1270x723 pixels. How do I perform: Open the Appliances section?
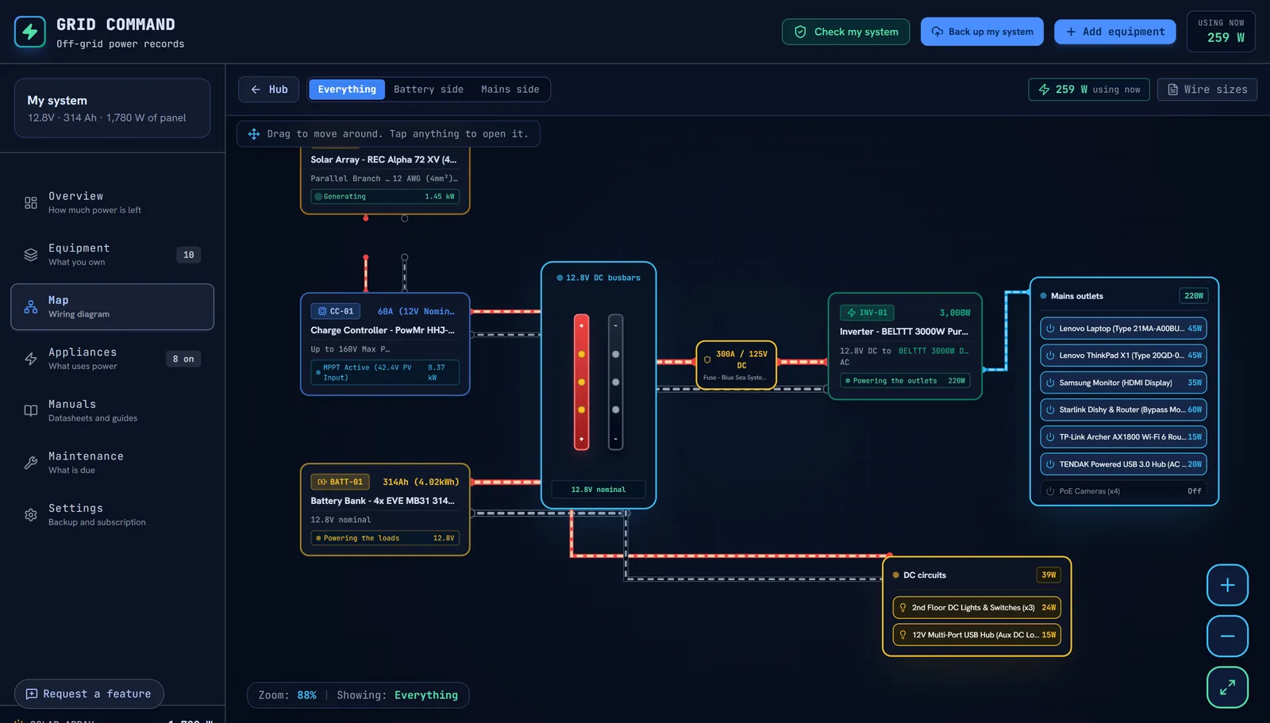tap(112, 359)
